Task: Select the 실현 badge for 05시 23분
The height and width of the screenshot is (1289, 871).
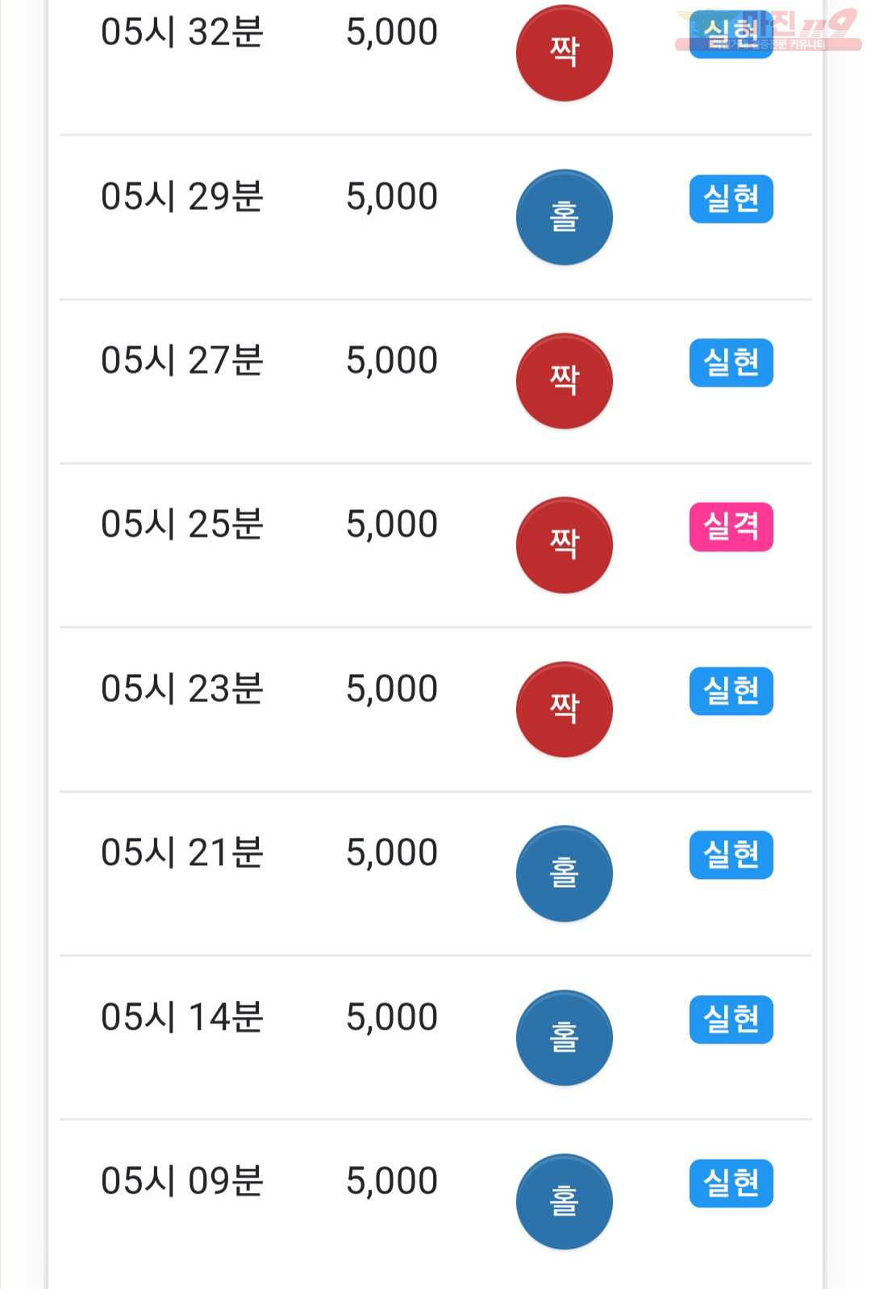Action: (731, 691)
